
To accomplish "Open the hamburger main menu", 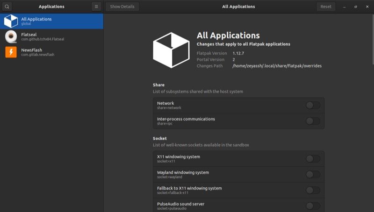I will tap(96, 7).
